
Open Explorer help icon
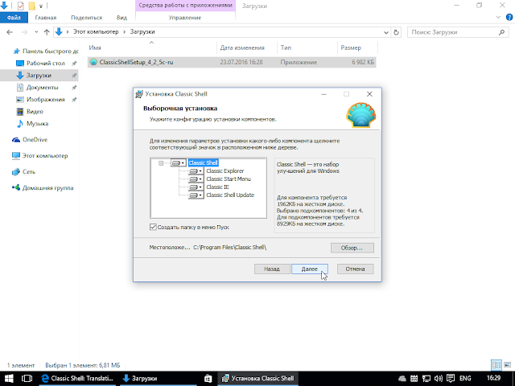509,18
